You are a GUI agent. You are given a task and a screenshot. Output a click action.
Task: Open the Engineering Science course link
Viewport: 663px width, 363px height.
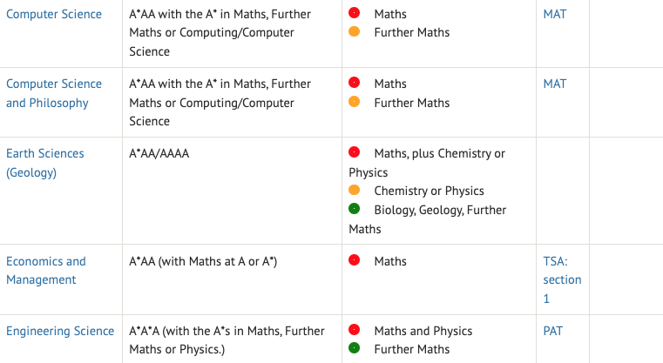pyautogui.click(x=60, y=331)
